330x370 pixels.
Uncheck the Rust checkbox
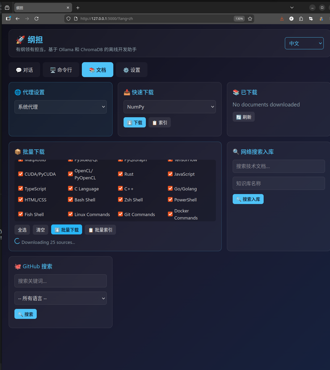pyautogui.click(x=120, y=174)
